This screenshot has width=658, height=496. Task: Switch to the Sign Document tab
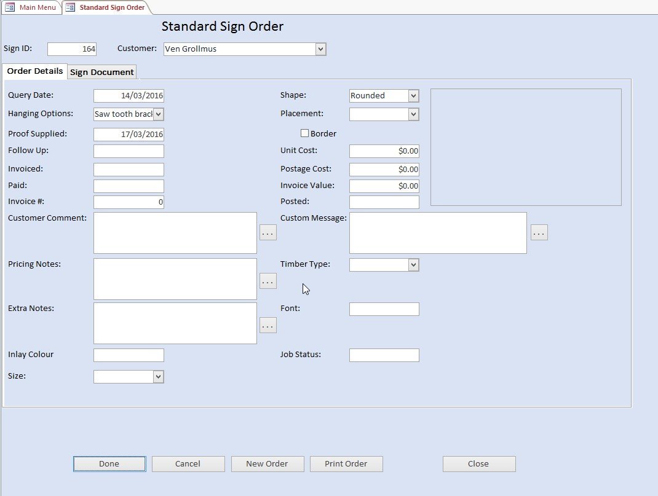point(102,72)
